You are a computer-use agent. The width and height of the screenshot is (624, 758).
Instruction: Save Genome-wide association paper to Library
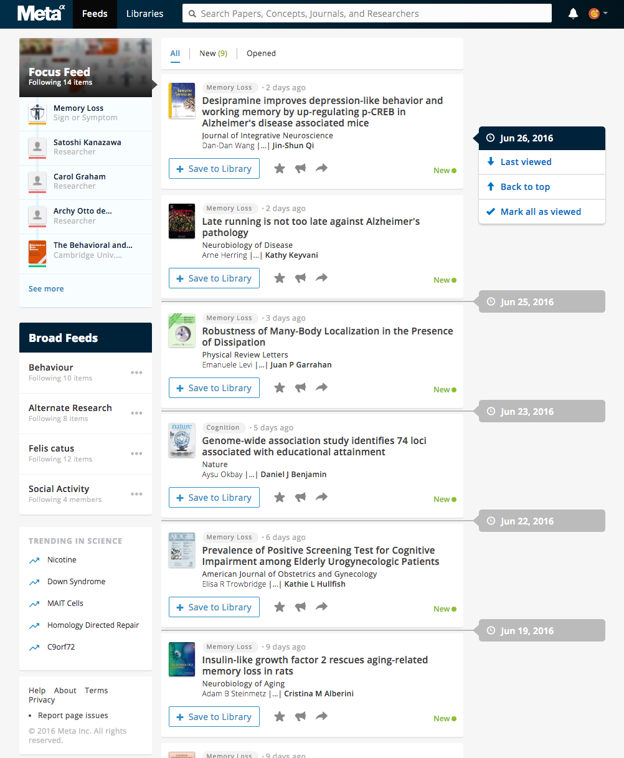click(214, 498)
